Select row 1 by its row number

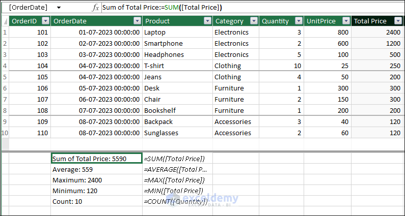coord(5,32)
